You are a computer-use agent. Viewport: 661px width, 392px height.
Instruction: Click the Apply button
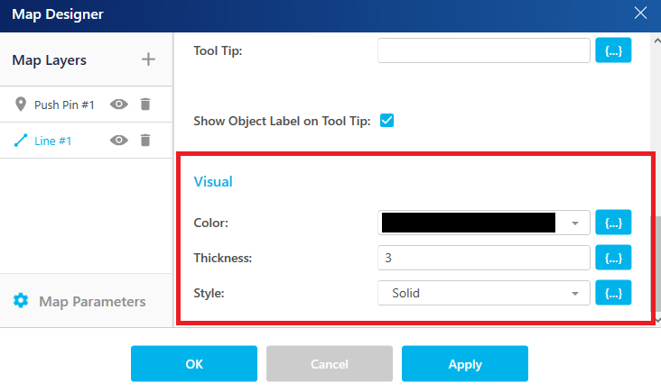pos(464,363)
